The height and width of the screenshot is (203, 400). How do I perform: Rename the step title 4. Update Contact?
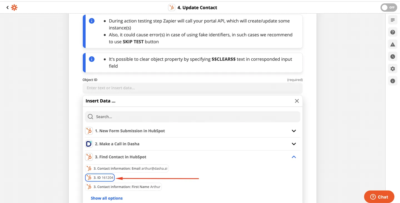point(197,7)
